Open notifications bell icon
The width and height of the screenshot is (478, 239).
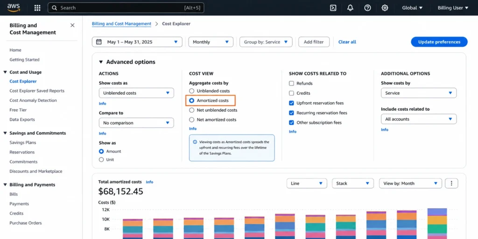(x=350, y=8)
